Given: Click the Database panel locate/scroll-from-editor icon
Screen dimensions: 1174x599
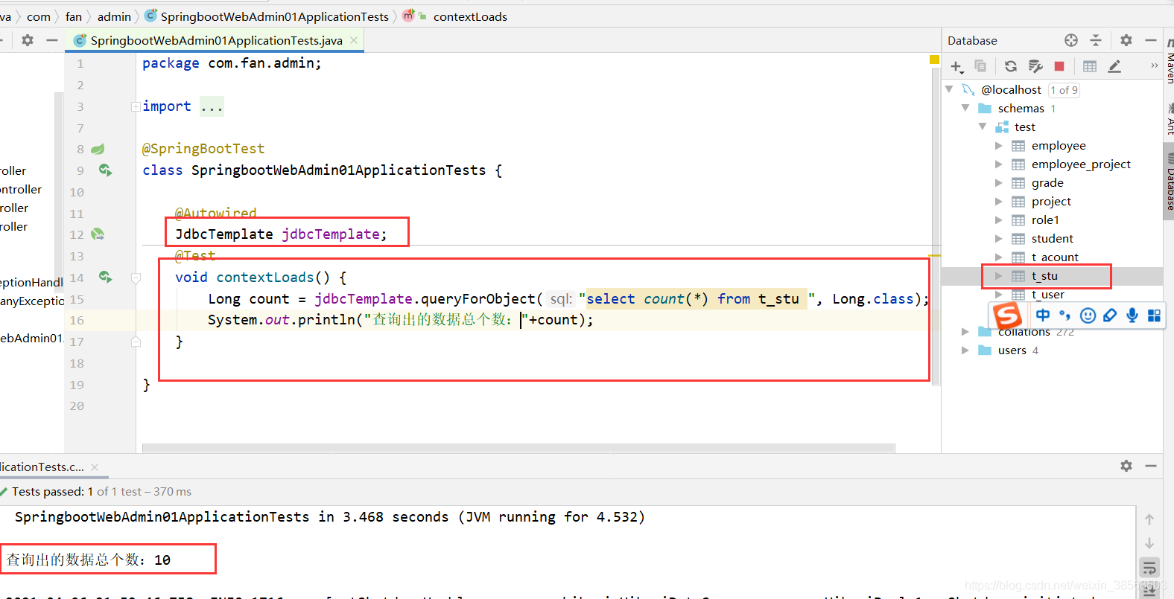Looking at the screenshot, I should click(x=1071, y=40).
